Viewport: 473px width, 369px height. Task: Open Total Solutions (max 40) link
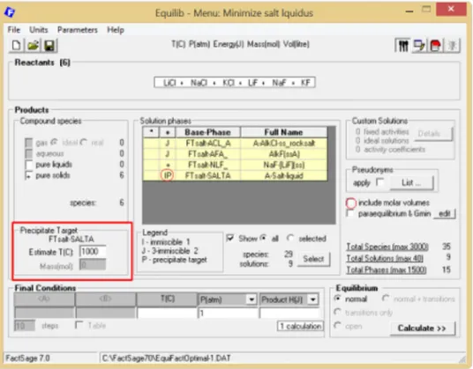click(x=385, y=258)
